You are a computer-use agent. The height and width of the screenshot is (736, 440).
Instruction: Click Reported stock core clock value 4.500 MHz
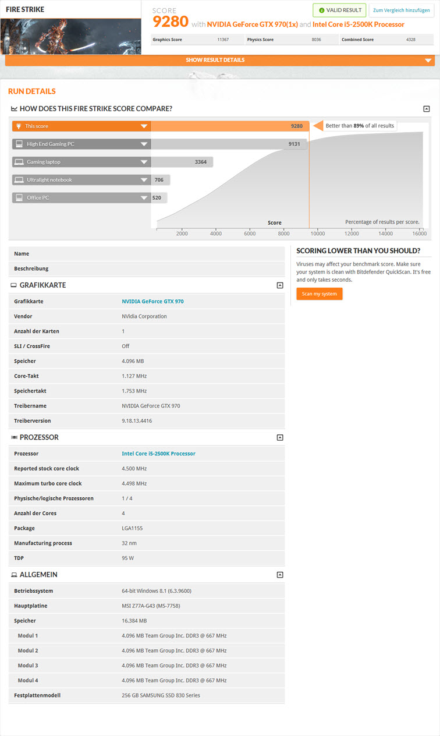click(134, 469)
